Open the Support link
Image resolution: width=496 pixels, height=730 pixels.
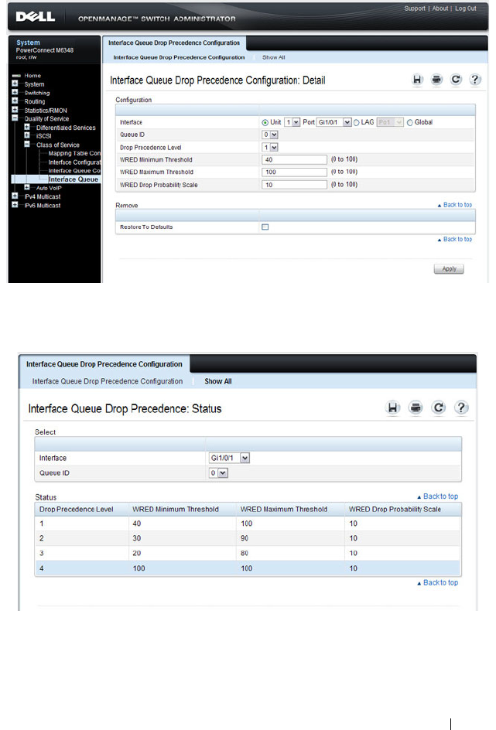click(415, 9)
